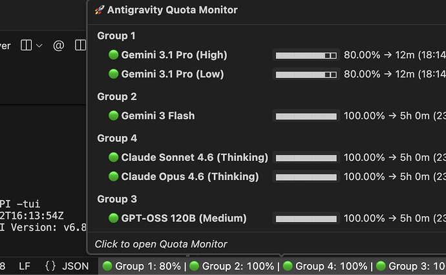446x275 pixels.
Task: Click the Gemini 3.1 Pro (Low) quota bar
Action: pos(306,74)
